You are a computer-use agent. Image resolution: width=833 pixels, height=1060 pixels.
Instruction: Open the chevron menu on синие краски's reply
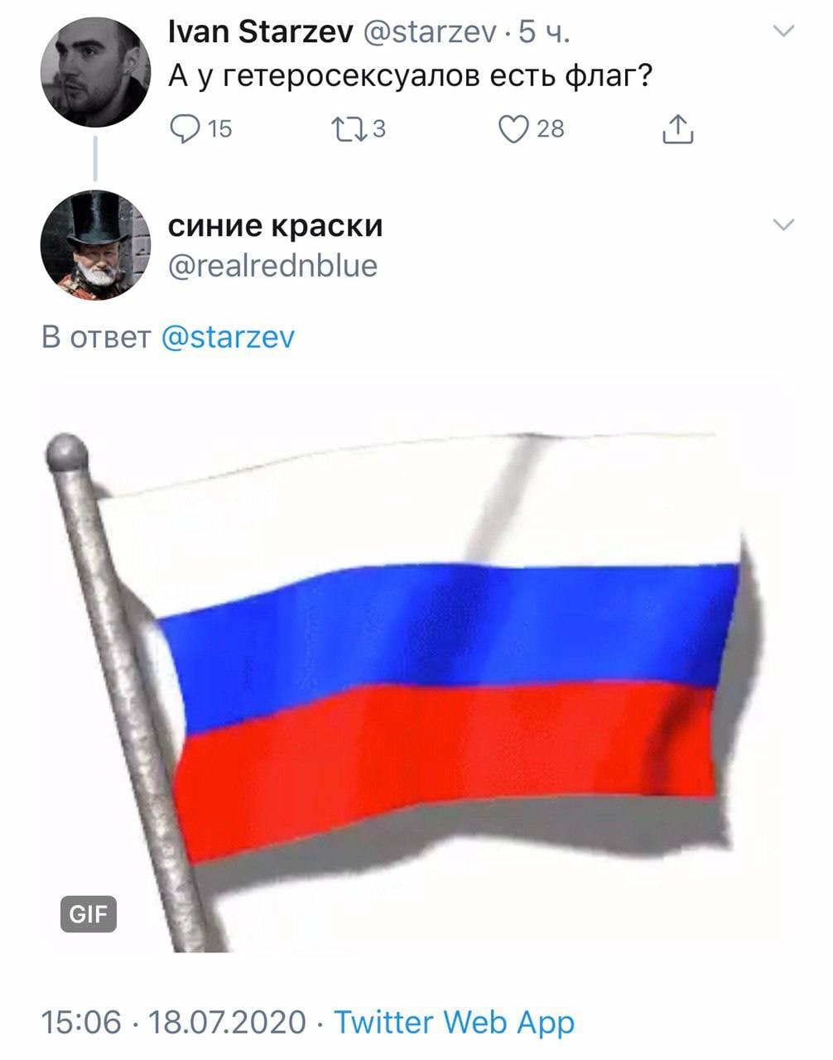(782, 224)
